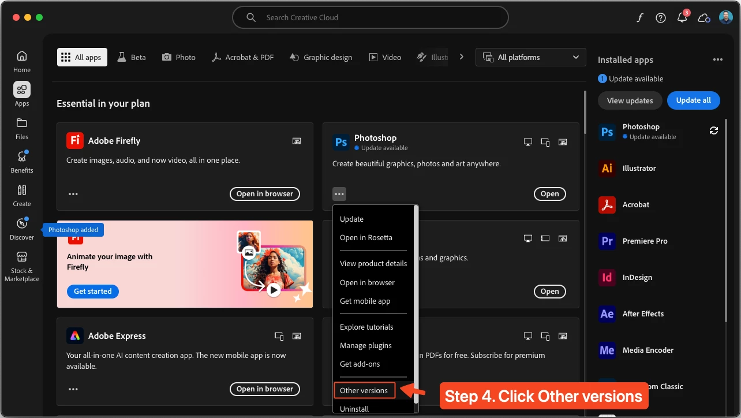741x418 pixels.
Task: Click the Firefly animate banner image
Action: click(274, 264)
